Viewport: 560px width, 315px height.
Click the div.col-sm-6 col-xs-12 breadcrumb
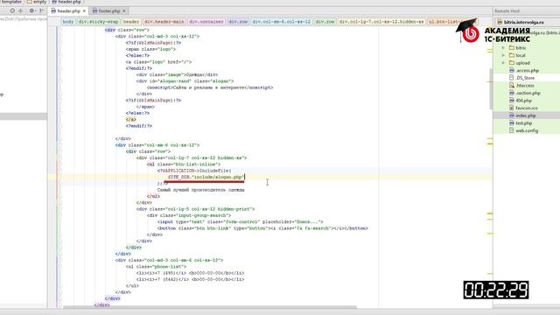282,21
